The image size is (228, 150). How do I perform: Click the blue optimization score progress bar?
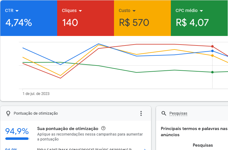coord(17,139)
